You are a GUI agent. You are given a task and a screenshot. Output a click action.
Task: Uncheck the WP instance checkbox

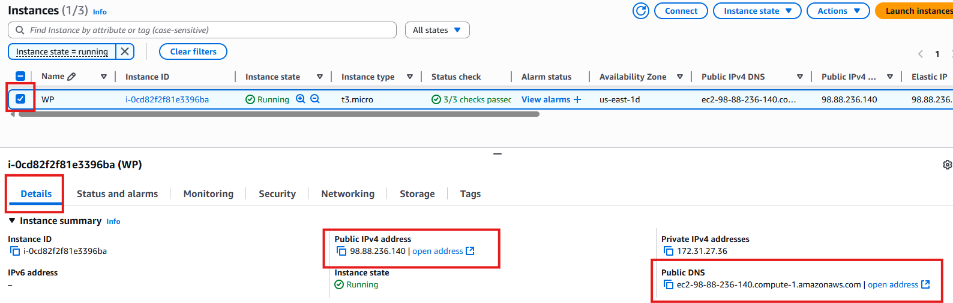pyautogui.click(x=20, y=99)
